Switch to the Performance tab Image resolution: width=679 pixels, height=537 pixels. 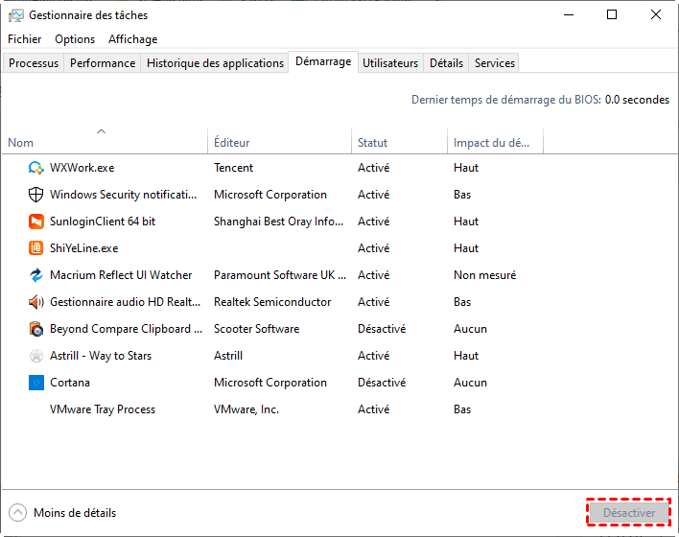pos(103,63)
